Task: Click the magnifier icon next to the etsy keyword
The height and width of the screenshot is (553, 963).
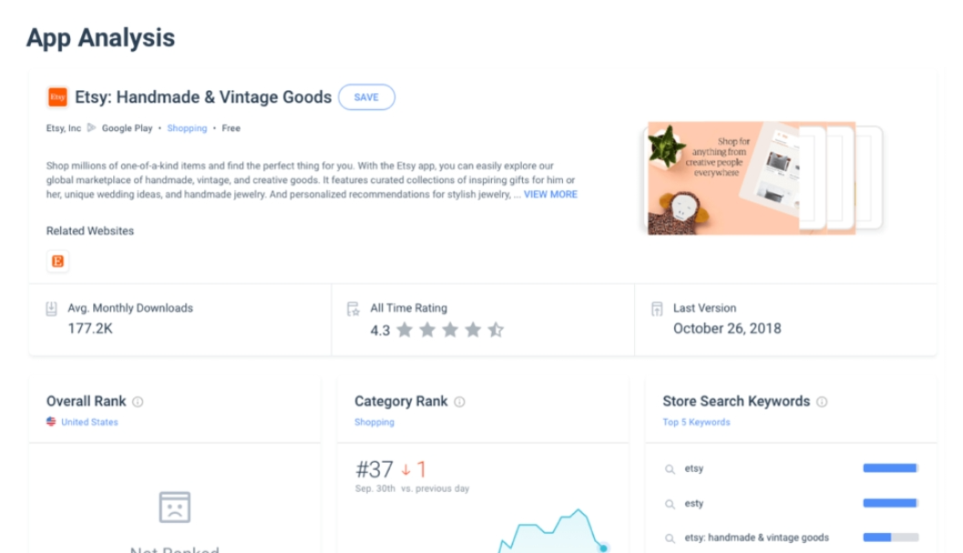Action: coord(668,467)
